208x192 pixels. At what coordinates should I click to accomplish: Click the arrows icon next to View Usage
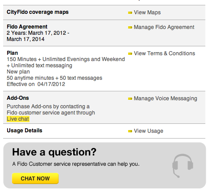[x=130, y=131]
